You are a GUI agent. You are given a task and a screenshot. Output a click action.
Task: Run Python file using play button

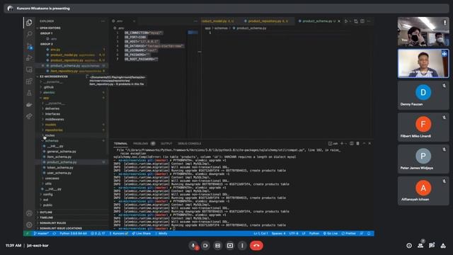346,21
